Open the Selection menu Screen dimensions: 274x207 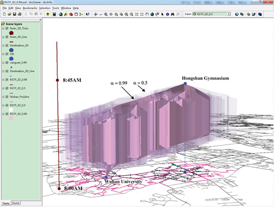pyautogui.click(x=44, y=8)
